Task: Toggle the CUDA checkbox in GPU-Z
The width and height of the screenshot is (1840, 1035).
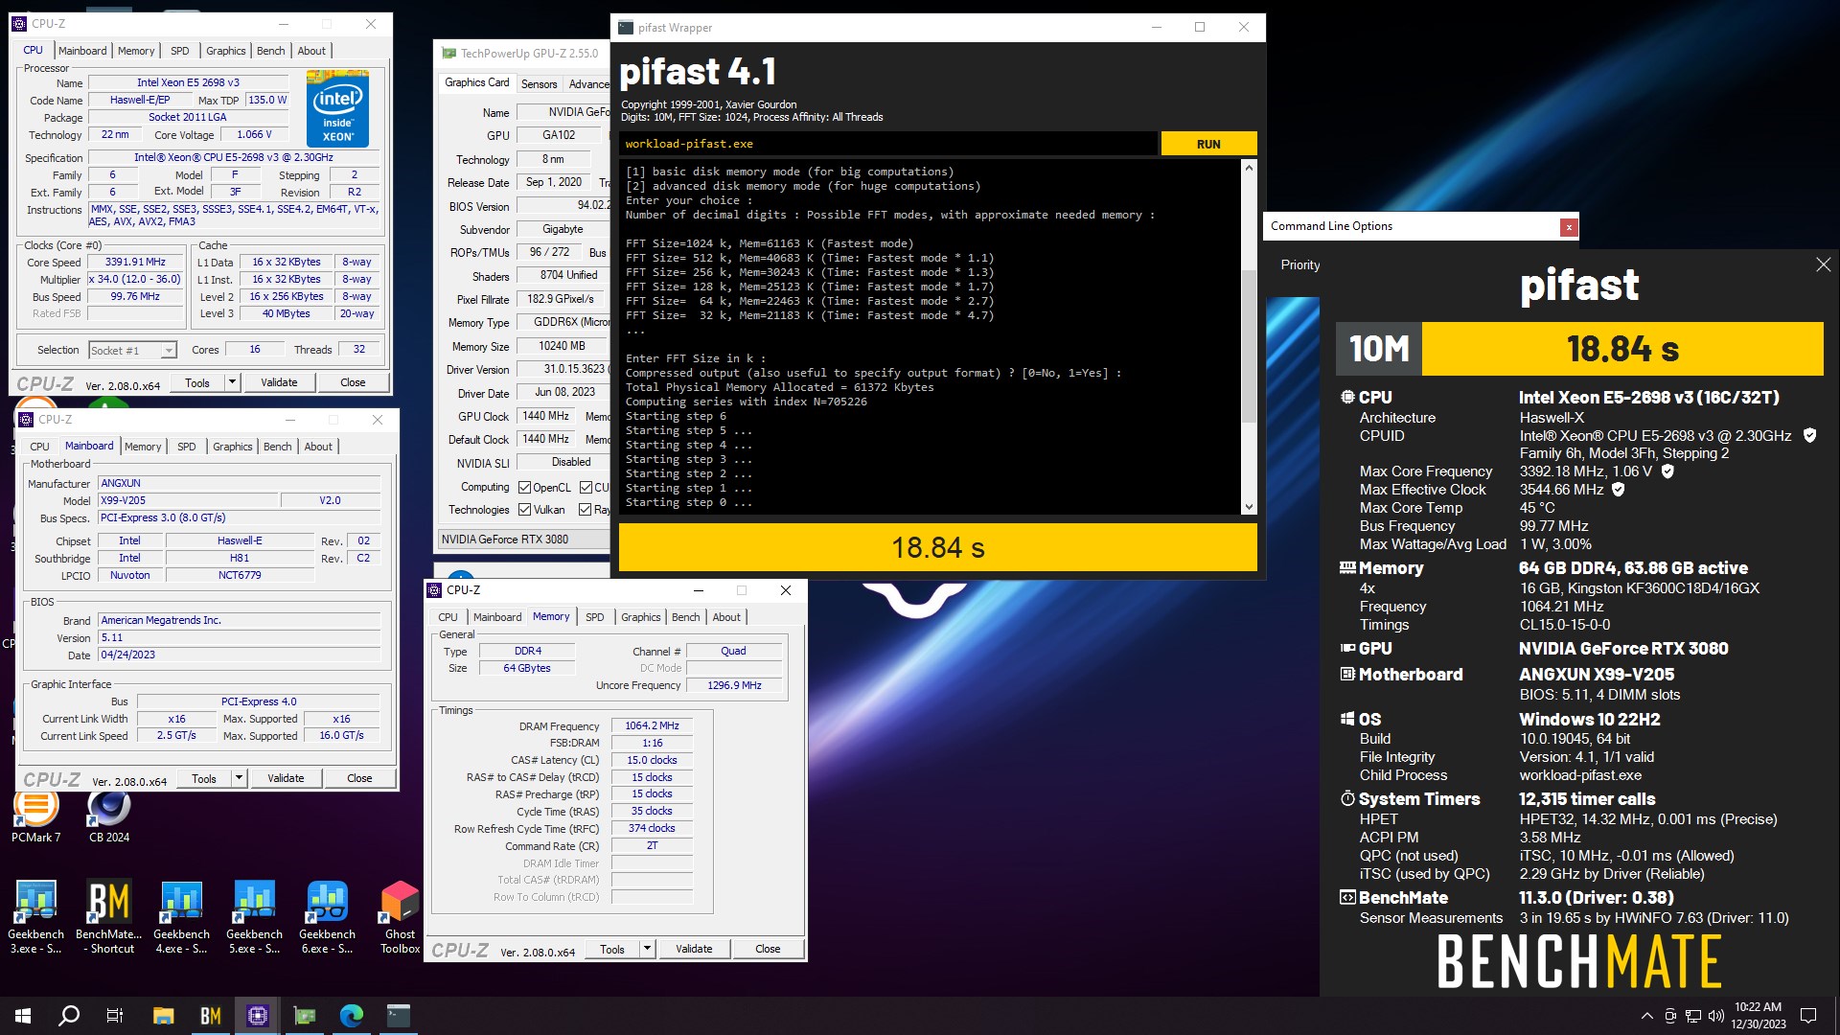Action: click(x=586, y=488)
